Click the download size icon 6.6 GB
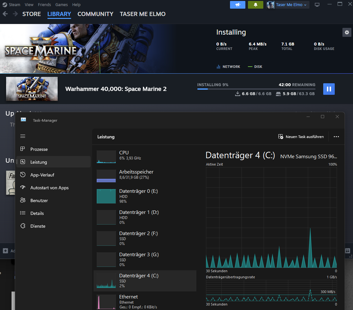This screenshot has height=310, width=353. pyautogui.click(x=237, y=94)
